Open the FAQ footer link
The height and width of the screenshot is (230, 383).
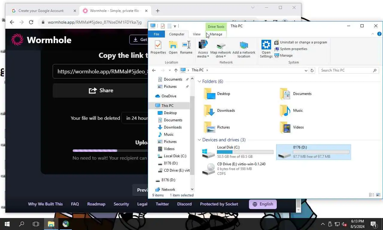click(x=75, y=204)
